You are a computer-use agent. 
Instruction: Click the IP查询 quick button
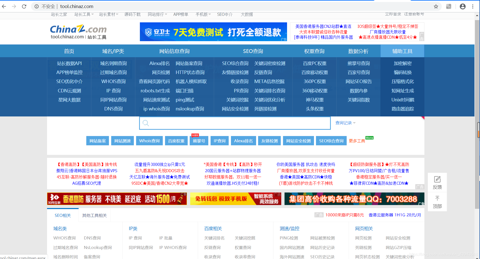click(x=220, y=141)
